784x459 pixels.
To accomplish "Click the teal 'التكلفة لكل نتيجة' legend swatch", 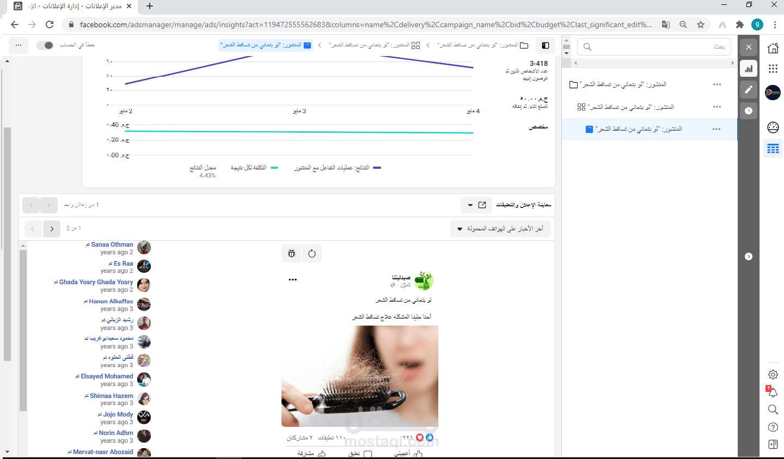I will 274,168.
